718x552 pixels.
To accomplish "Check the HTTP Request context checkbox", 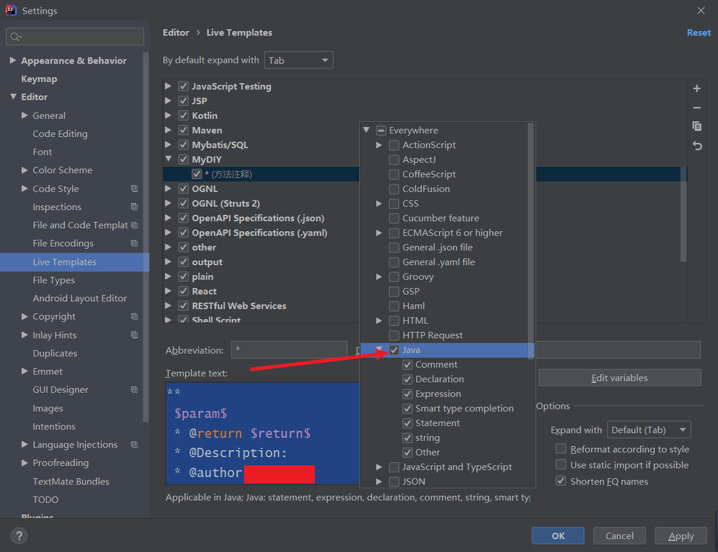I will tap(394, 335).
